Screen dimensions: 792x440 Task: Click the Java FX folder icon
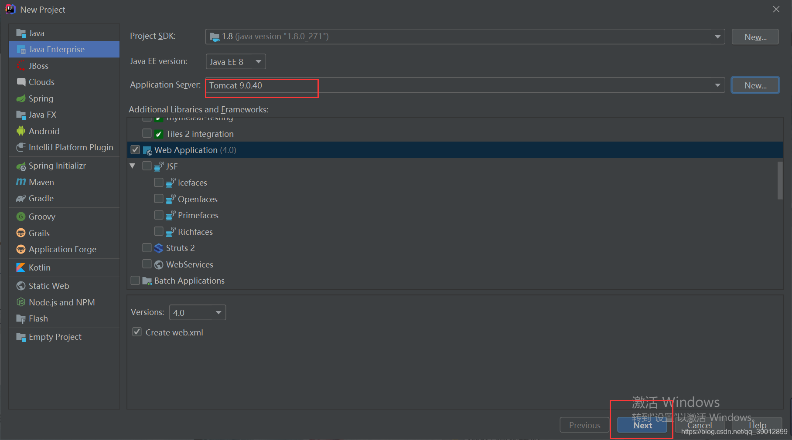21,115
